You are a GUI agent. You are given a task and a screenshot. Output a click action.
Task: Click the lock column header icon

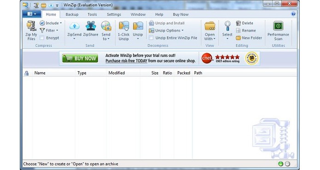27,73
